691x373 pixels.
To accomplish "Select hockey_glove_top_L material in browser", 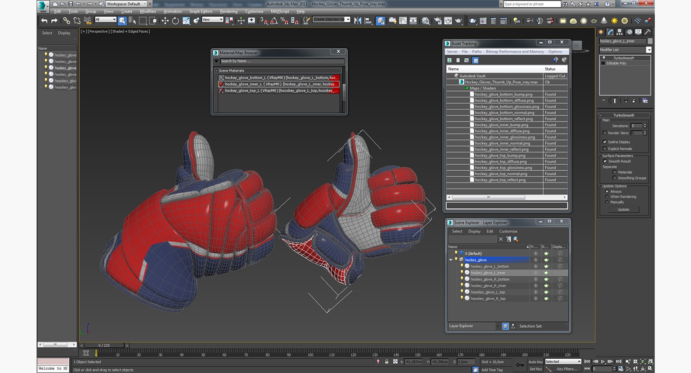I will point(279,91).
